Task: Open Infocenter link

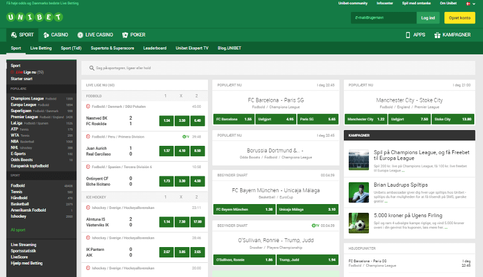Action: coord(385,3)
